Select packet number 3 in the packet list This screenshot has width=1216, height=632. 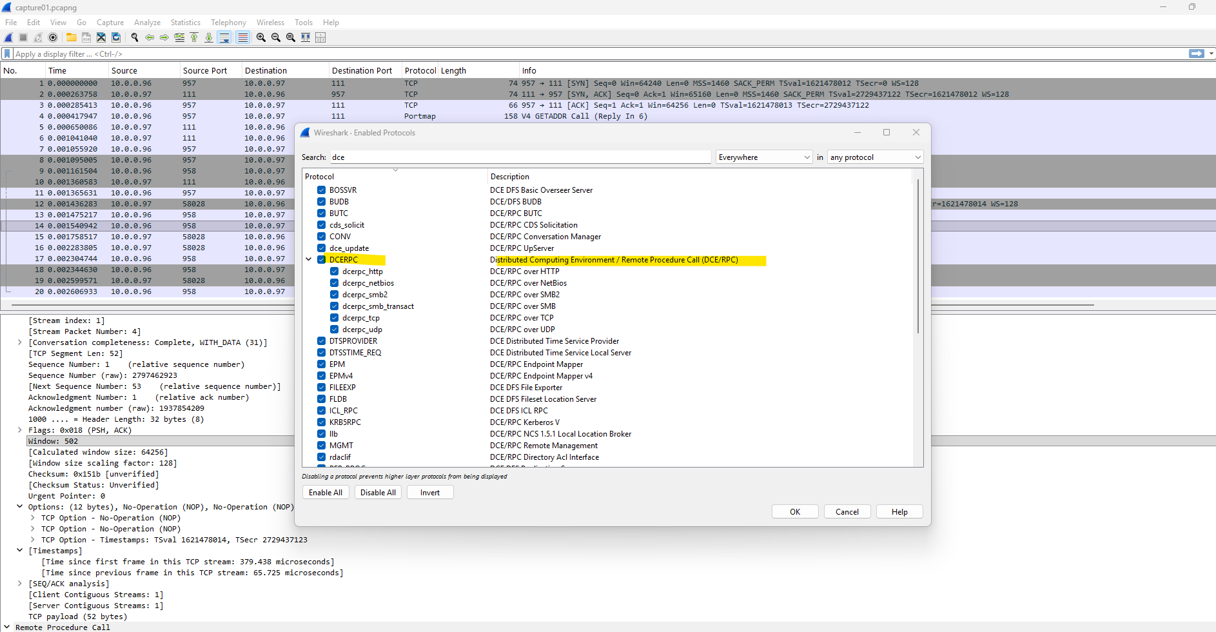pyautogui.click(x=608, y=105)
